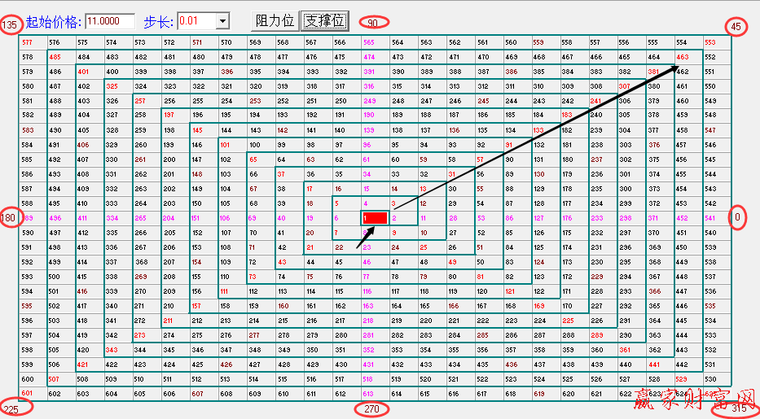Click the 315 degree angle marker
760x419 pixels.
click(x=738, y=408)
